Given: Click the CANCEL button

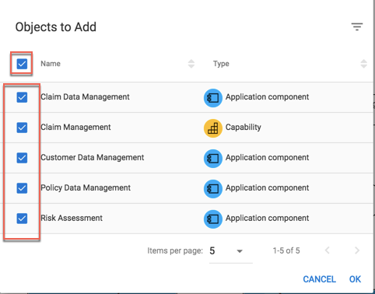Looking at the screenshot, I should pos(320,279).
